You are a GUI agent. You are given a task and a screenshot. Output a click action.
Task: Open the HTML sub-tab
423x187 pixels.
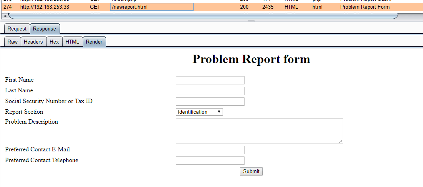point(72,42)
